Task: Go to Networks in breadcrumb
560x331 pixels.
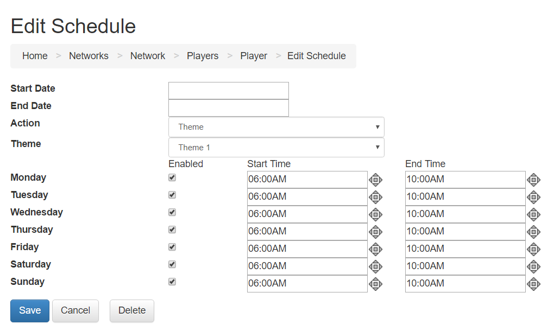Action: coord(89,56)
